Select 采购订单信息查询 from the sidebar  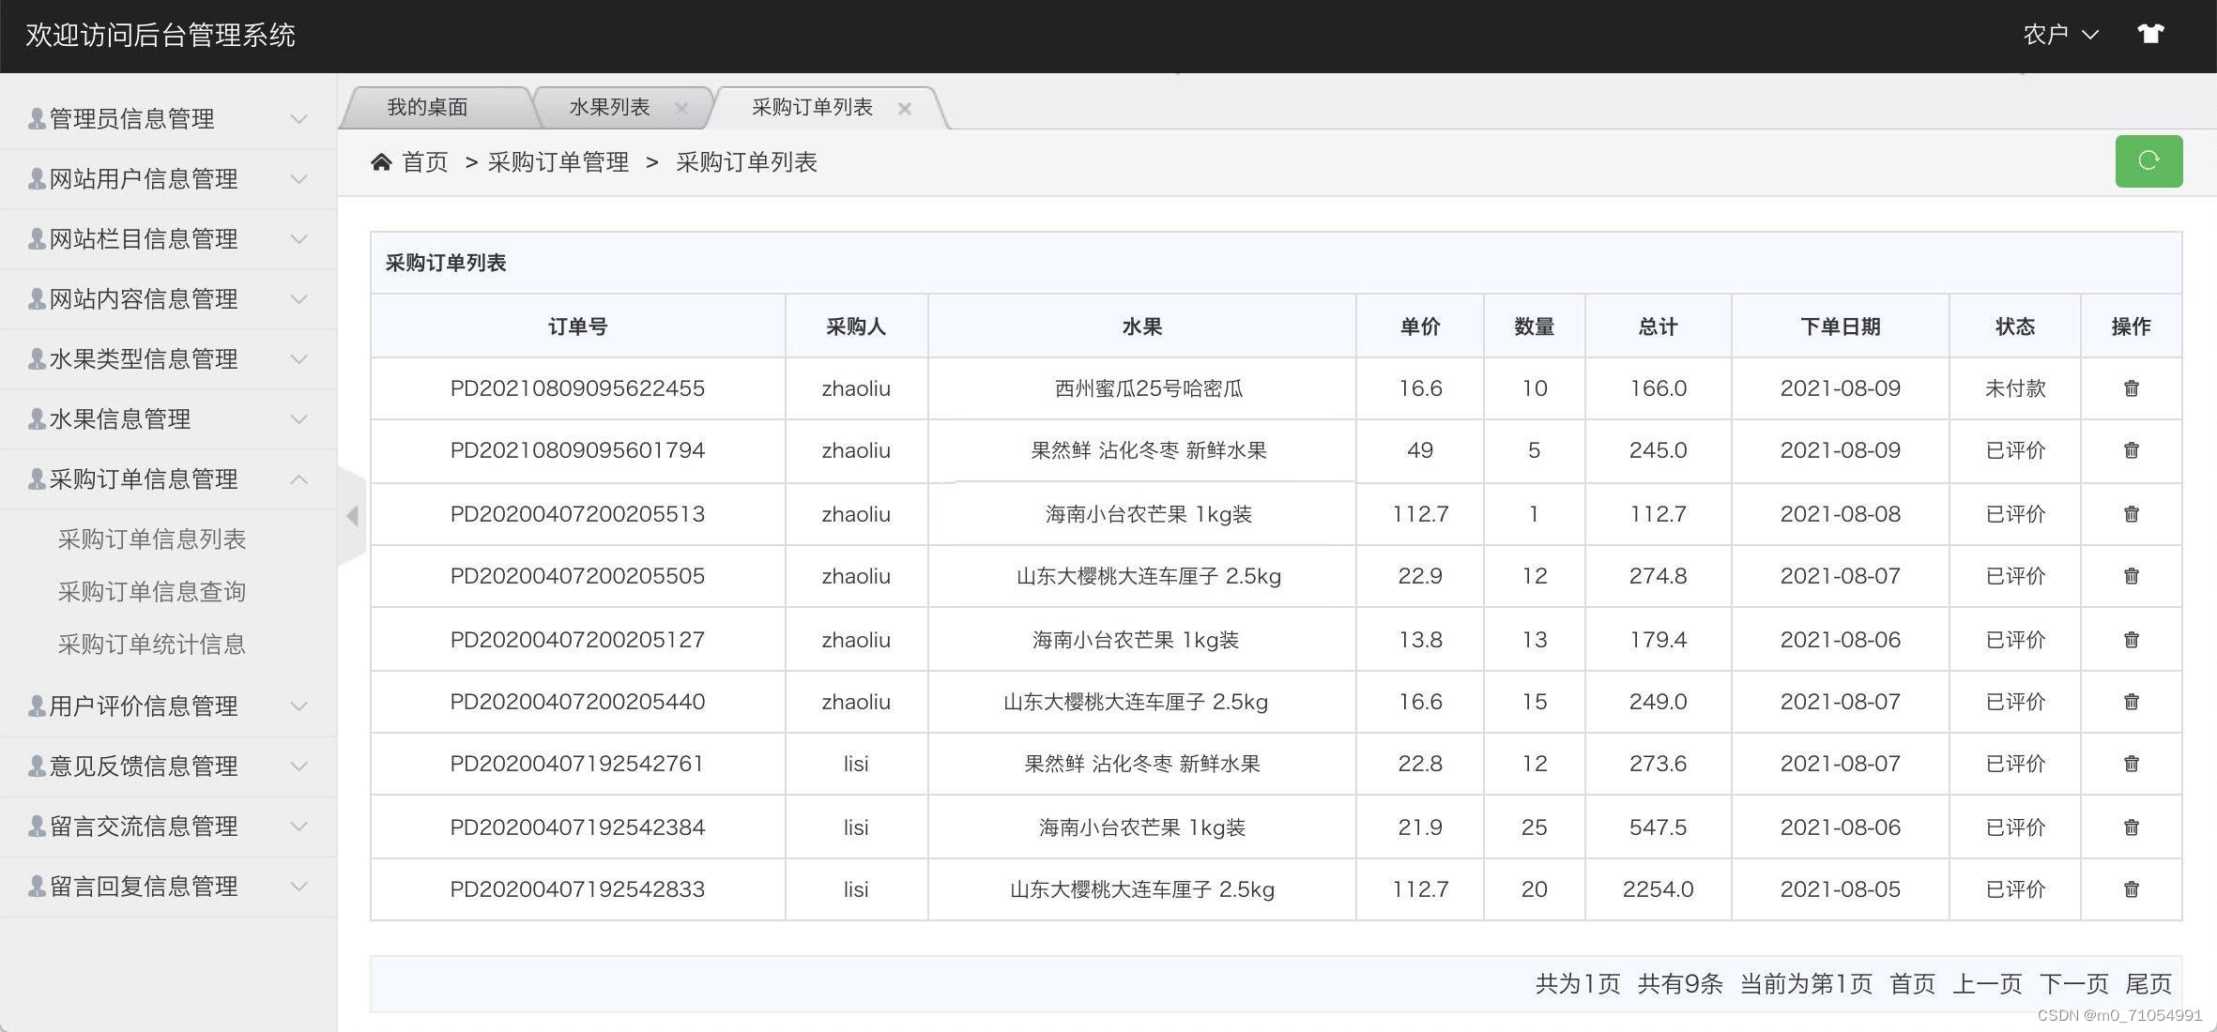tap(150, 591)
